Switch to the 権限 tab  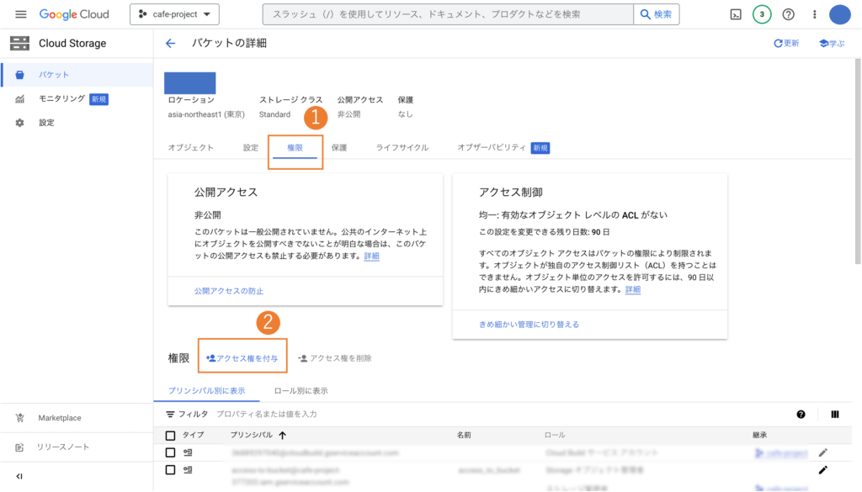[x=295, y=148]
